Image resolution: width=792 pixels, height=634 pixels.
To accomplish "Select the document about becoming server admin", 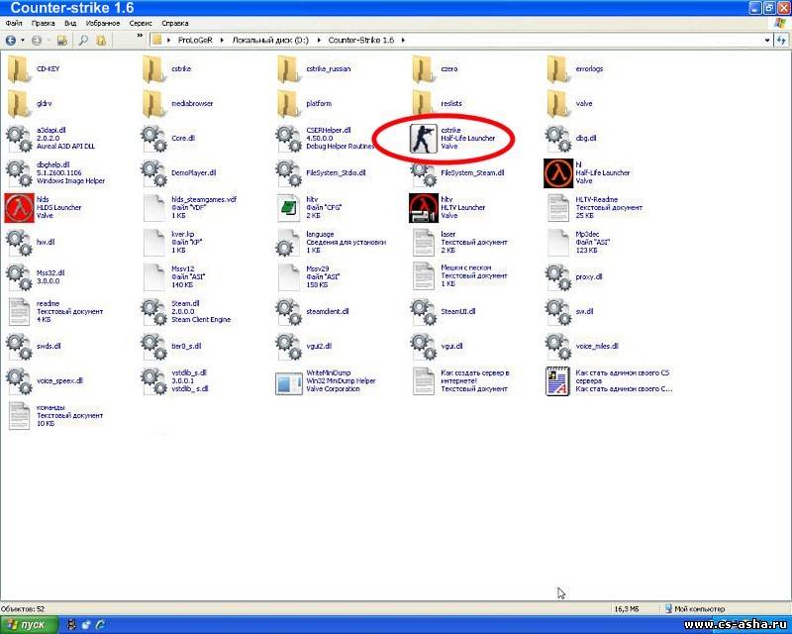I will (559, 381).
